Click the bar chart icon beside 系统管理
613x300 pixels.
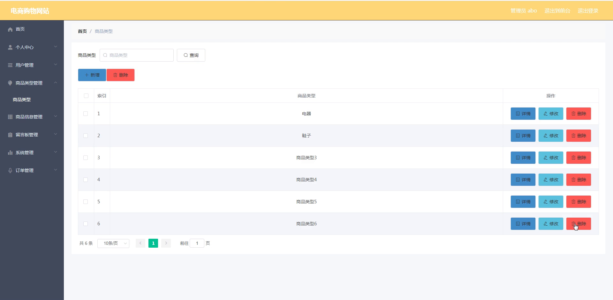point(10,153)
